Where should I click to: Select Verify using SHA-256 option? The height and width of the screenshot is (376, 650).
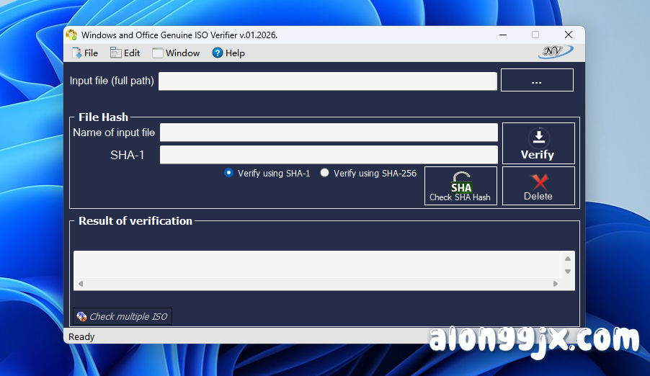click(x=368, y=174)
